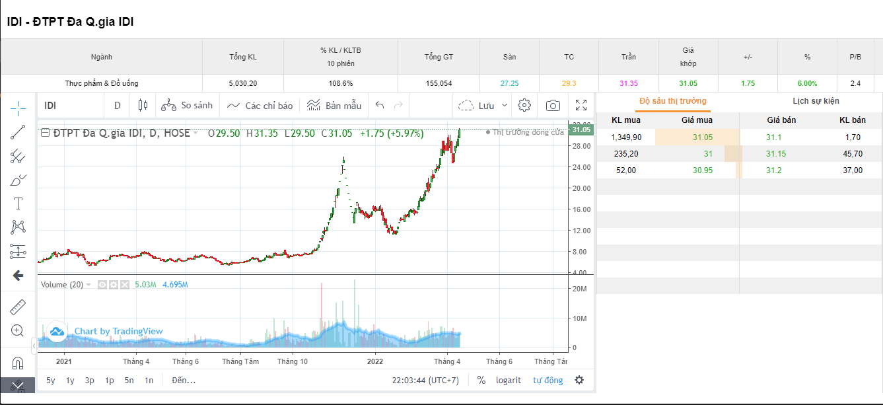Screen dimensions: 883x405
Task: Open the D timeframe interval dropdown
Action: 118,105
